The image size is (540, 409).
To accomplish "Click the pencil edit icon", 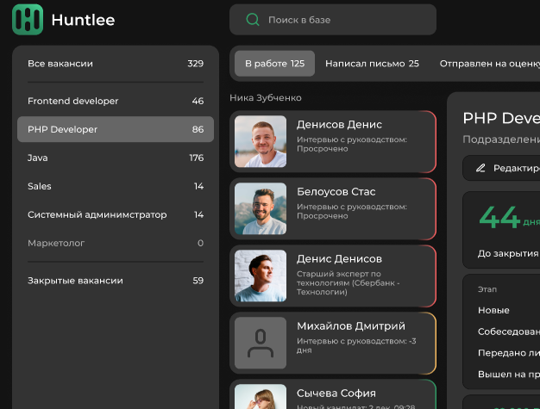I will (x=481, y=168).
